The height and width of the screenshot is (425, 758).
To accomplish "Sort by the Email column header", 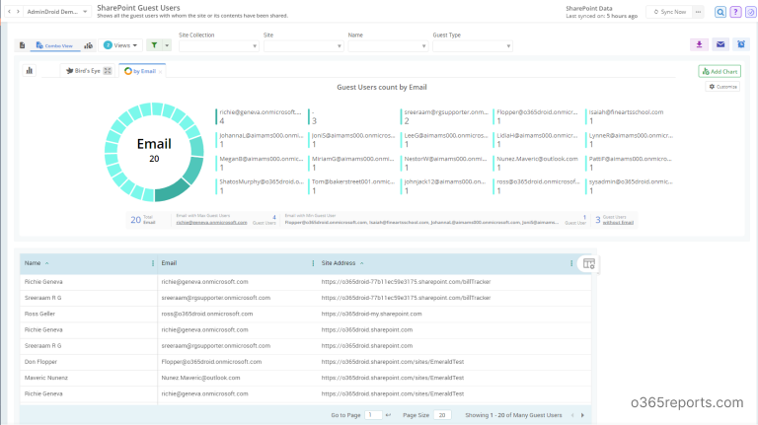I will [169, 263].
